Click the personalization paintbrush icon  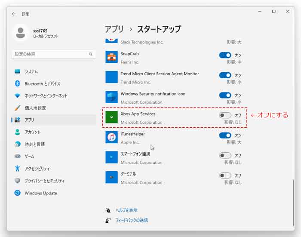(18, 108)
